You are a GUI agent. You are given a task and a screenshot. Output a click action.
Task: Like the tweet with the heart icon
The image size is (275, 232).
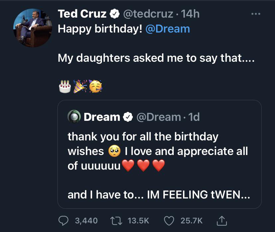point(169,220)
